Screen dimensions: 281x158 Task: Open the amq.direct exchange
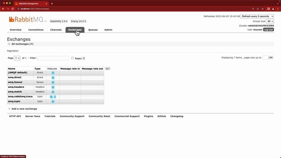point(14,77)
